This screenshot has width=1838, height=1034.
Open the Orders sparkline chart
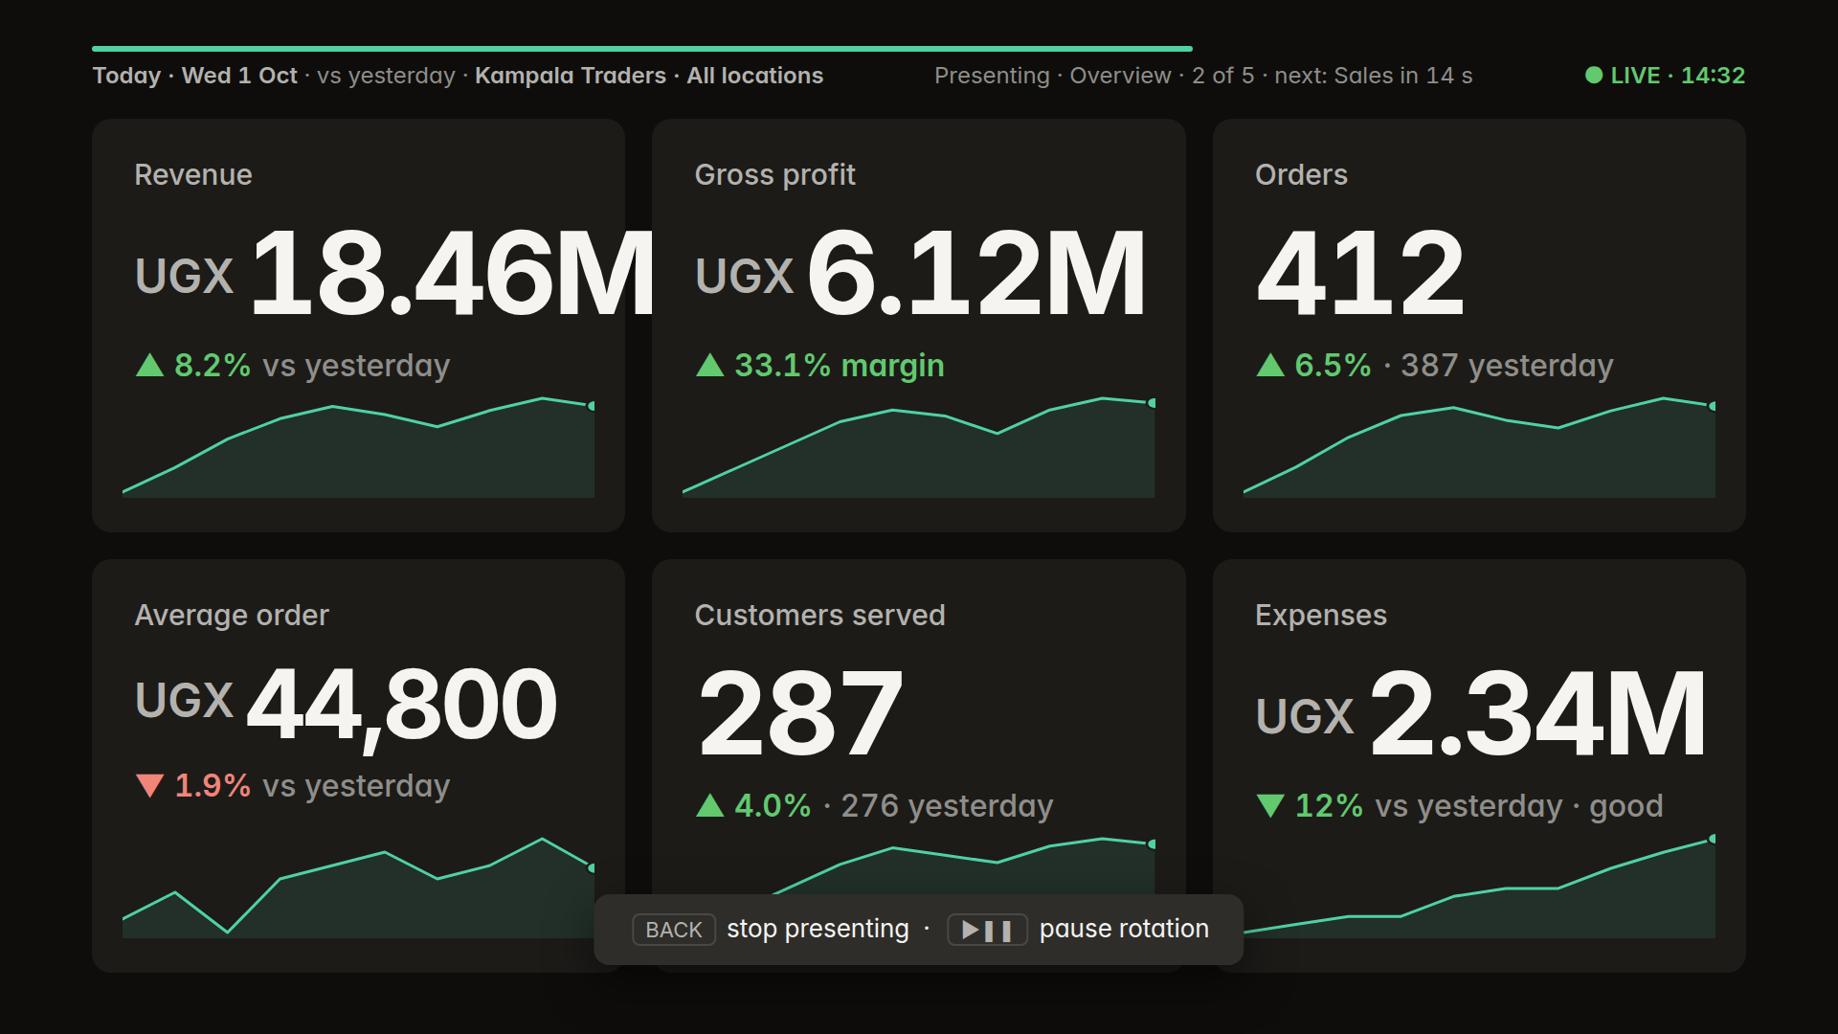1479,447
